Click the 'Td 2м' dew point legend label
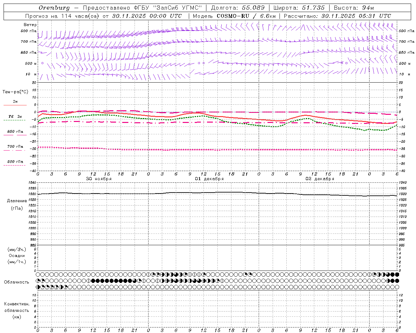Screen dimensions: 416x333 point(15,116)
